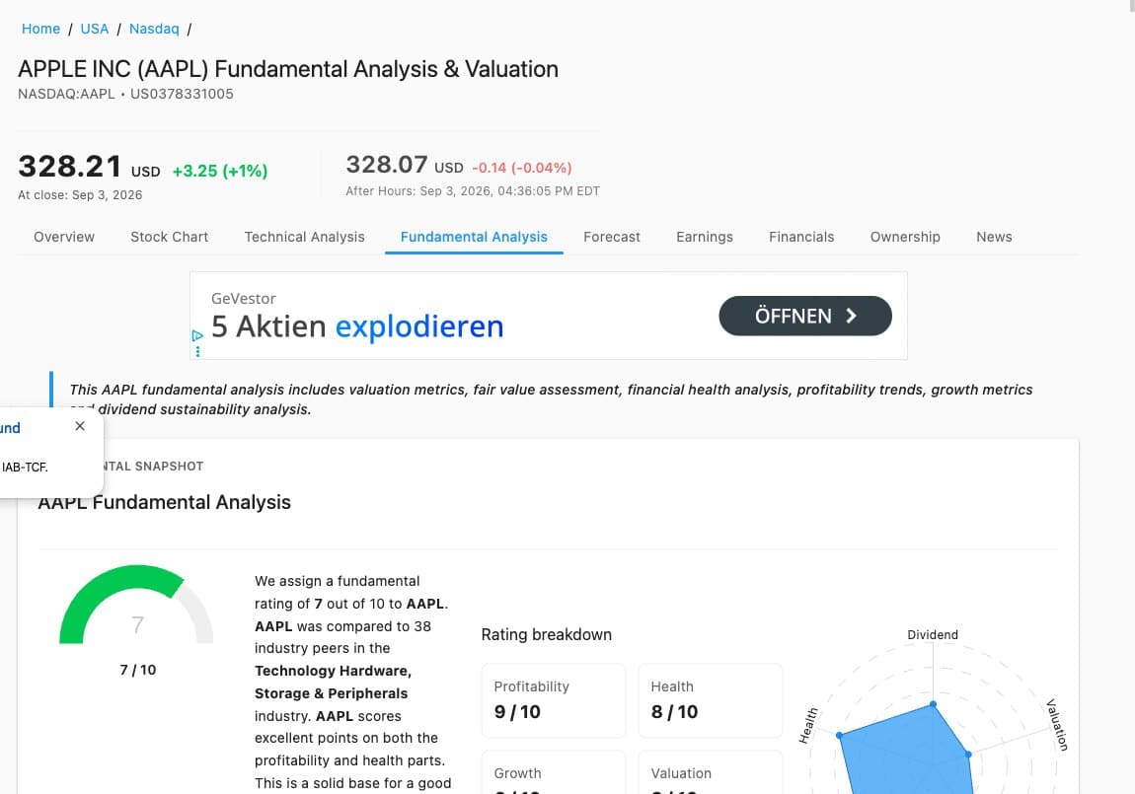Click the At close: Sep 3, 2026 text
This screenshot has width=1135, height=794.
coord(80,195)
